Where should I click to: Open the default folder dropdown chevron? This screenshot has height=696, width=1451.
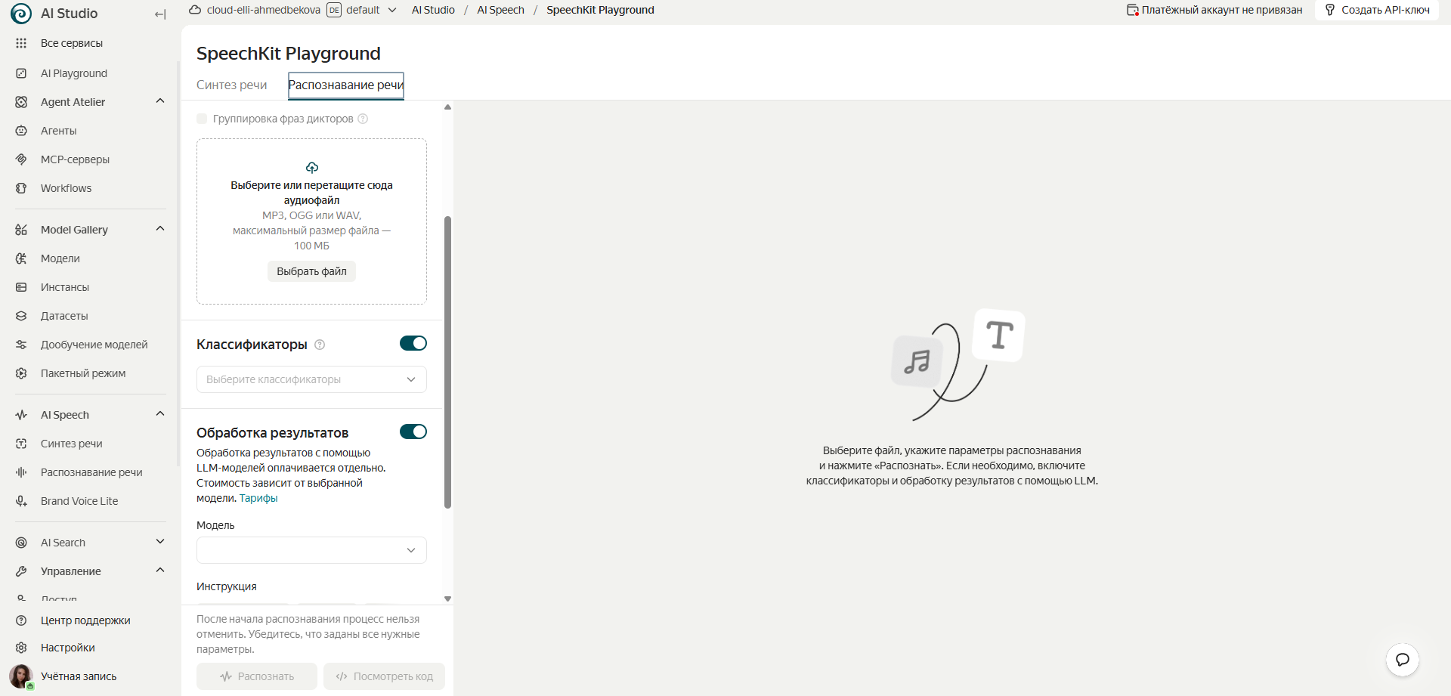point(392,10)
